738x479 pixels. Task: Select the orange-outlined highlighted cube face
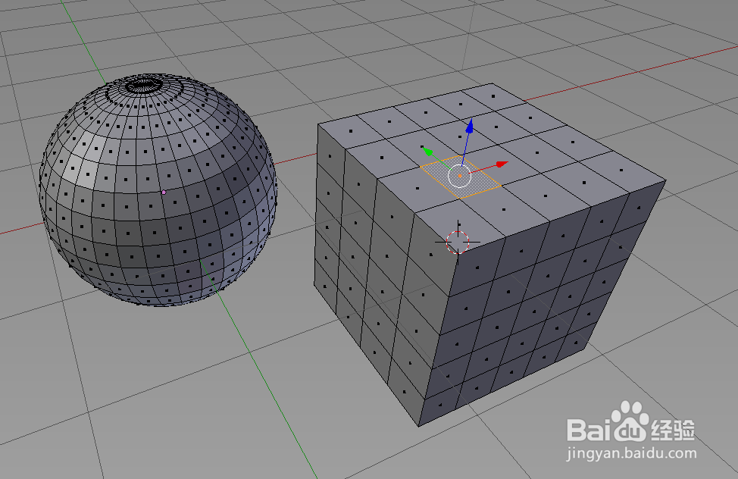[x=460, y=177]
